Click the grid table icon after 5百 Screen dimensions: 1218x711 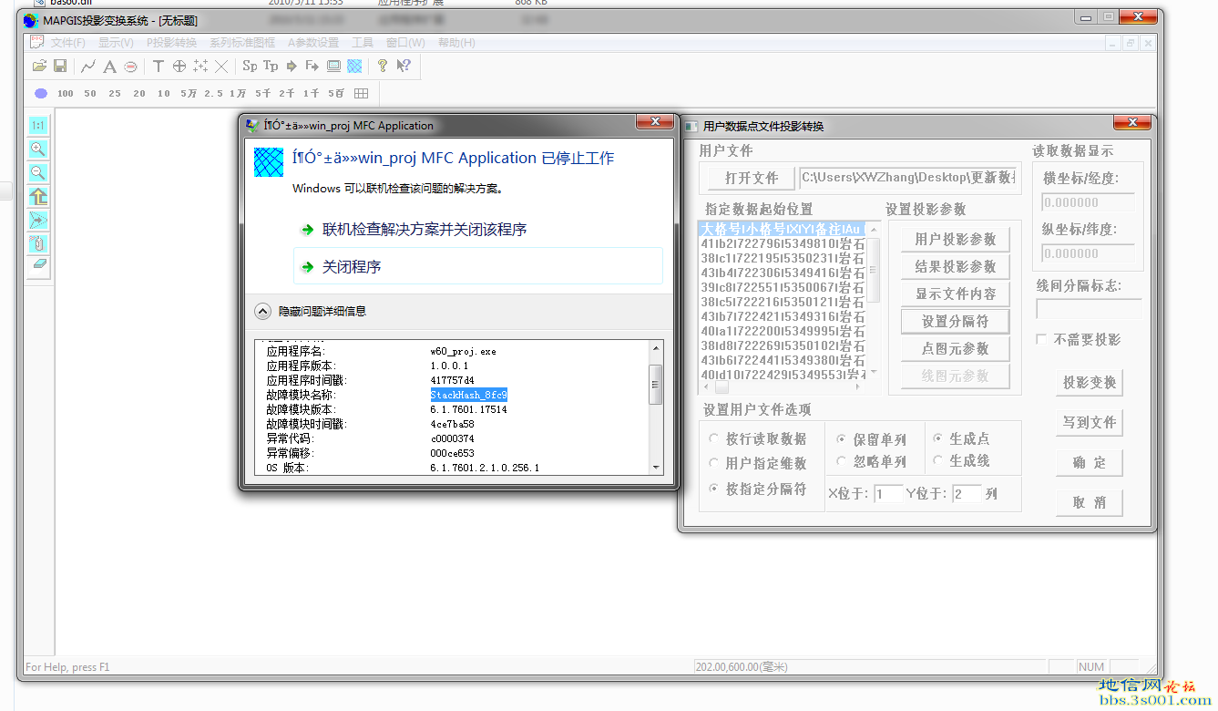coord(361,93)
